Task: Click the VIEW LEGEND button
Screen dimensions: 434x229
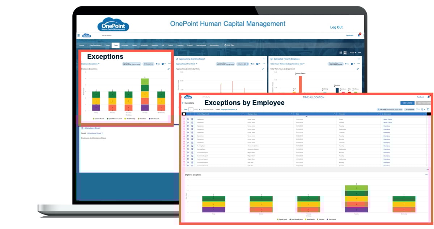Action: click(x=408, y=103)
